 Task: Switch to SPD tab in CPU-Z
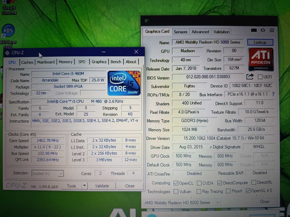82,62
